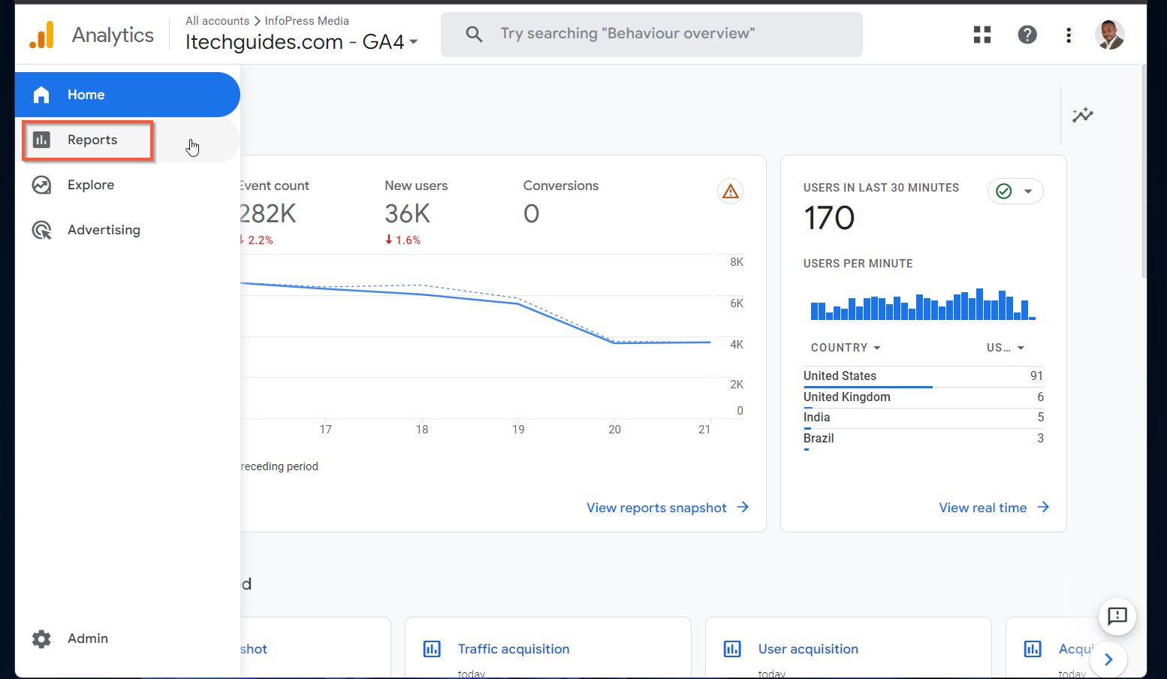Open the User acquisition card
The width and height of the screenshot is (1167, 679).
[849, 648]
